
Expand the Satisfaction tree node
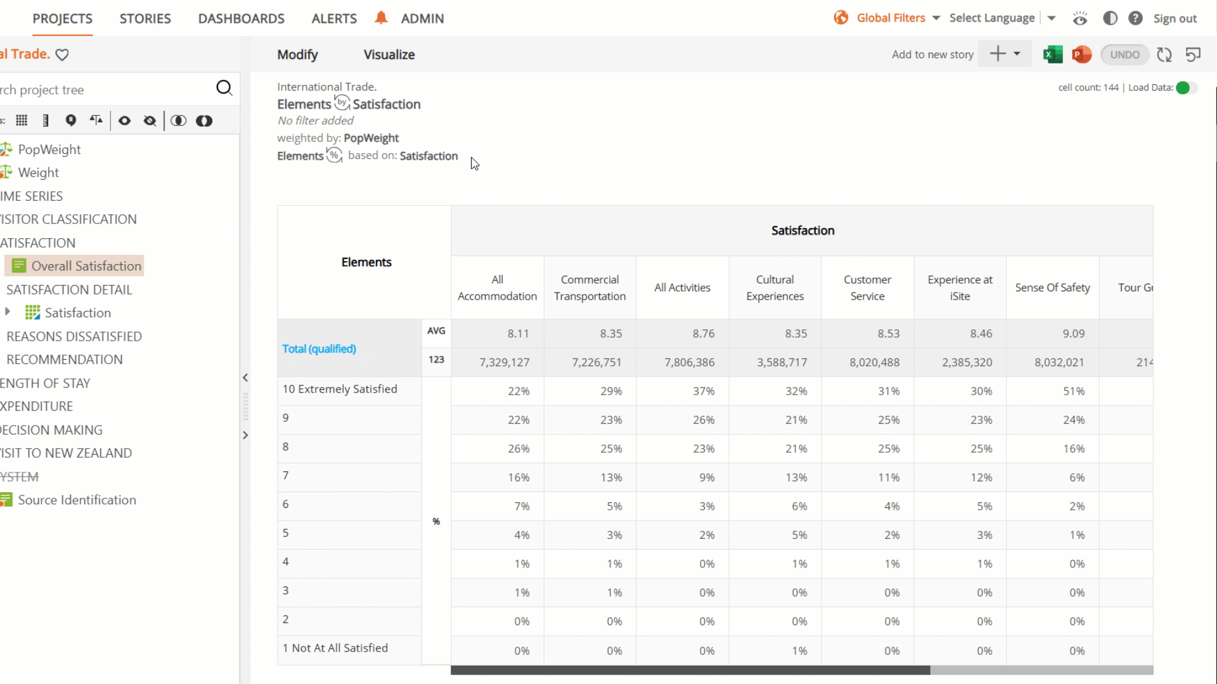tap(8, 312)
